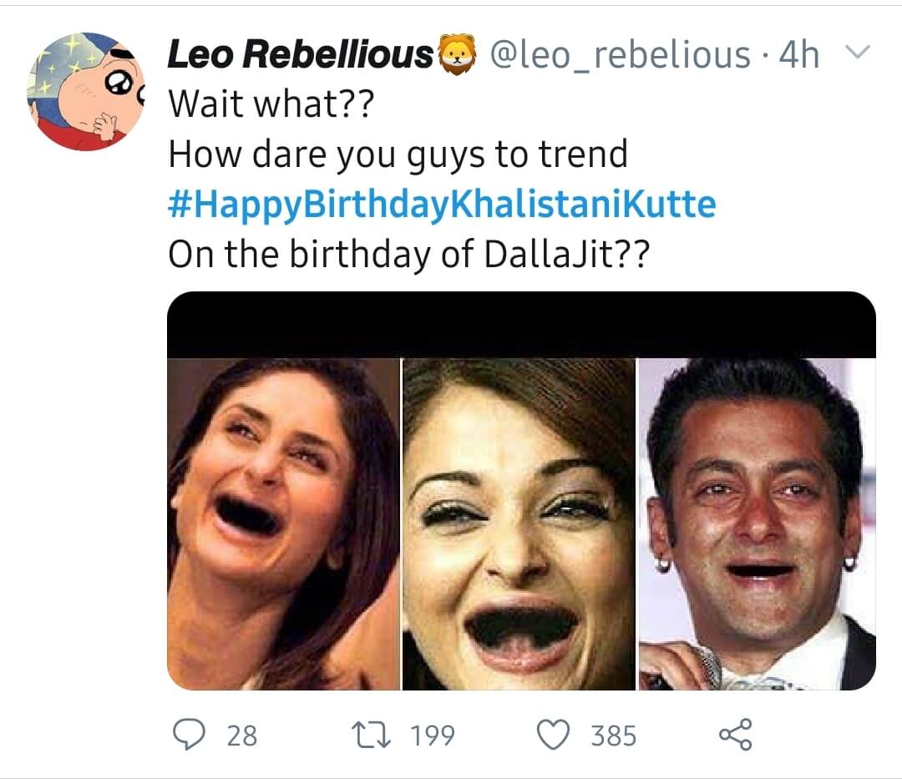Open the left photo in the collage

click(284, 524)
